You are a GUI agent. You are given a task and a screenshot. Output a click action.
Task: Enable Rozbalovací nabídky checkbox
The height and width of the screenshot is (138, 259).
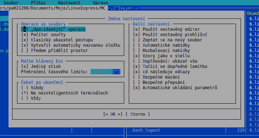point(161,50)
